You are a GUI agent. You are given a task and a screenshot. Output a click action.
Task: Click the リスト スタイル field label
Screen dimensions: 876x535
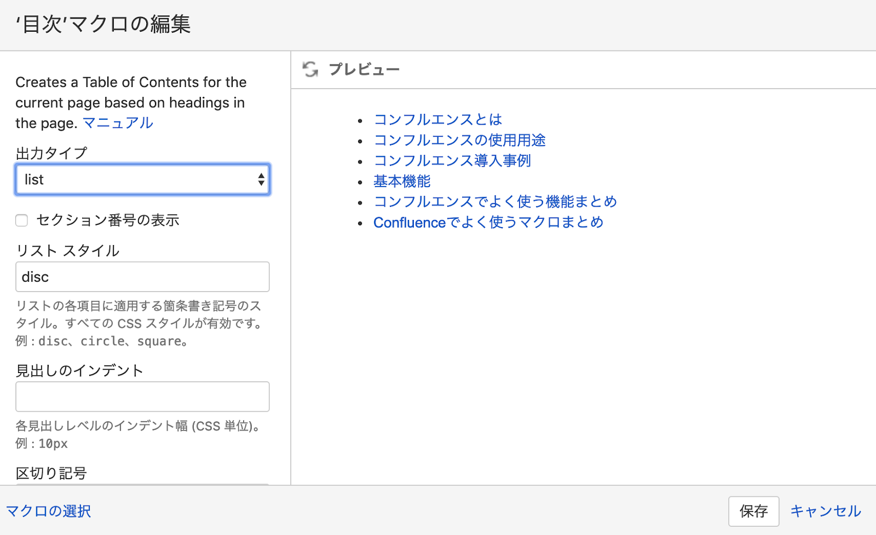coord(68,251)
